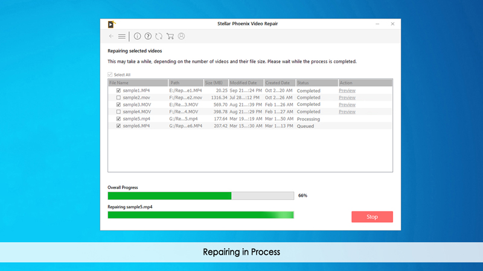483x271 pixels.
Task: Click the Stellar Phoenix app logo icon
Action: (x=112, y=24)
